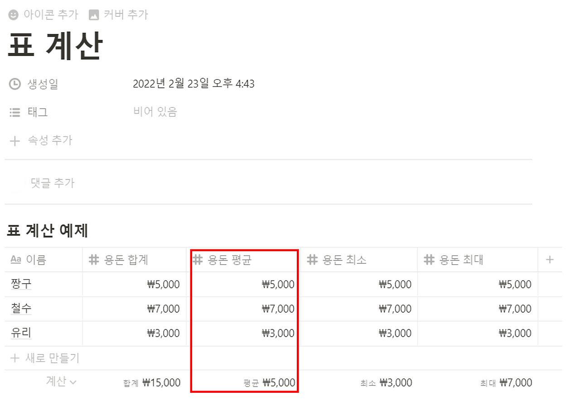580x400 pixels.
Task: Click the # icon on 용돈 최소 header
Action: tap(313, 259)
